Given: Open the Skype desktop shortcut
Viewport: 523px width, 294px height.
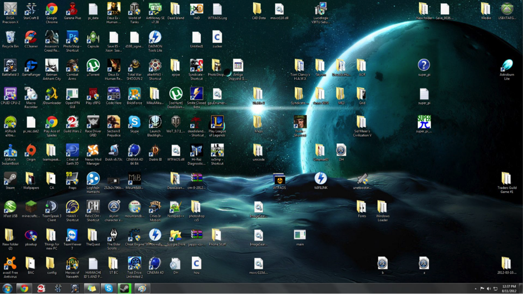Looking at the screenshot, I should coord(134,122).
